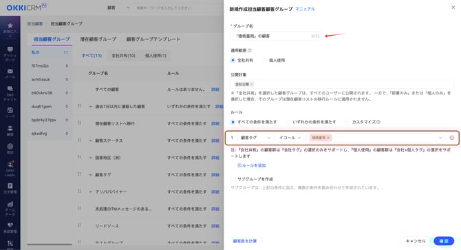Expand the アリババイヤー group row
The height and width of the screenshot is (250, 461).
(91, 191)
